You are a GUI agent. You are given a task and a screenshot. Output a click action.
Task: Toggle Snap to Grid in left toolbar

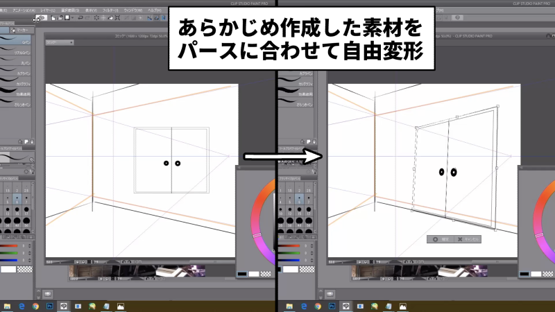click(x=164, y=18)
